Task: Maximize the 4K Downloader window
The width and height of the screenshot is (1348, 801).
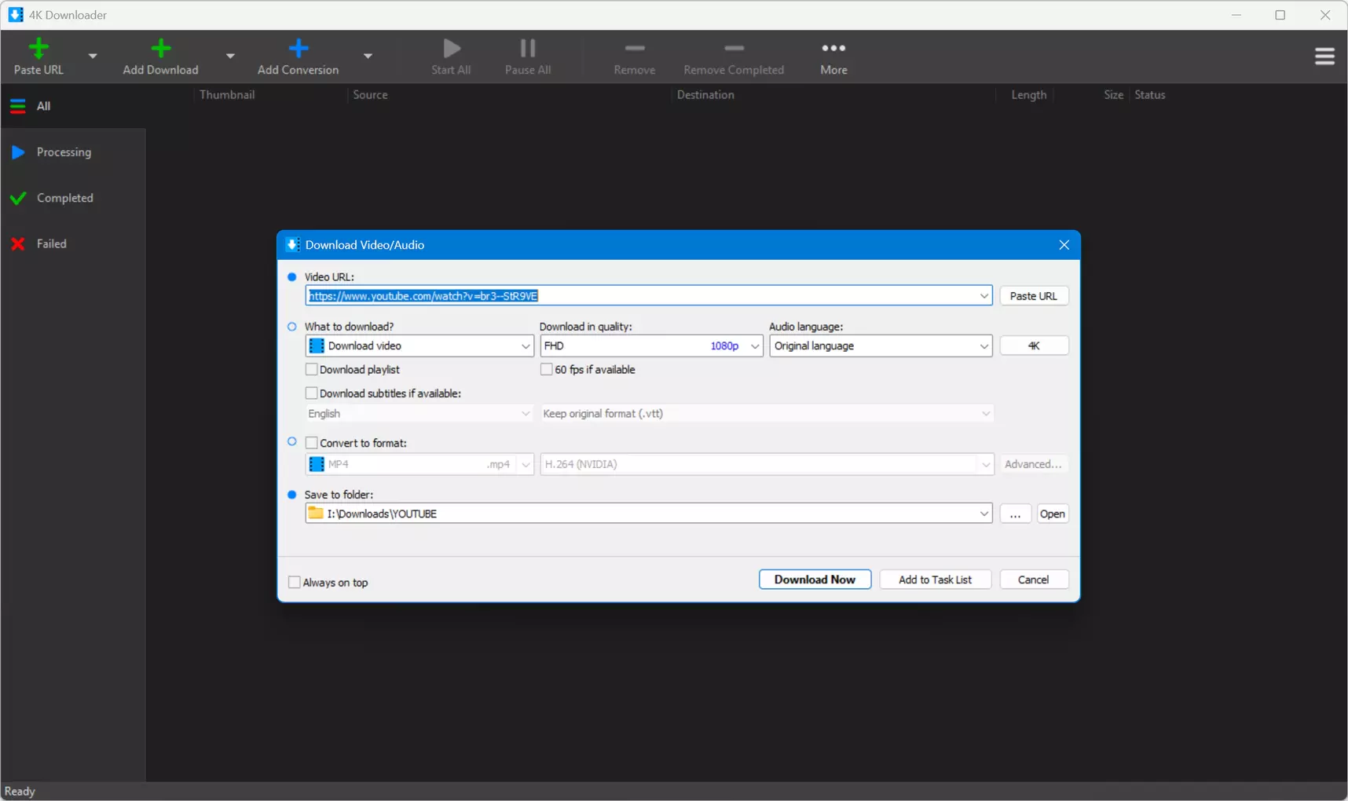Action: coord(1280,15)
